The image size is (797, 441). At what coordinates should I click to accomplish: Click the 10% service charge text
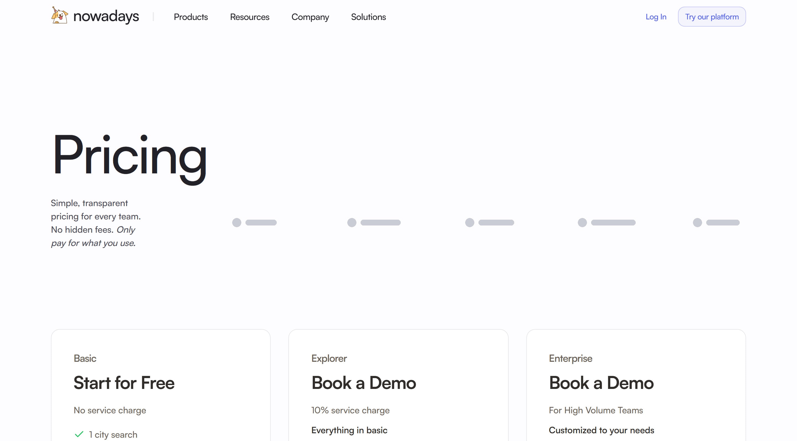350,410
